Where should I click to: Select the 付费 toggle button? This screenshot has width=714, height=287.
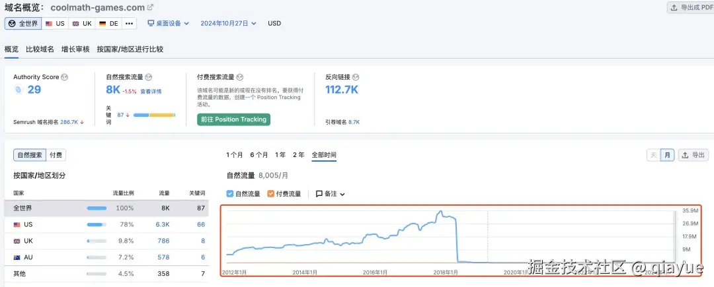(x=56, y=155)
